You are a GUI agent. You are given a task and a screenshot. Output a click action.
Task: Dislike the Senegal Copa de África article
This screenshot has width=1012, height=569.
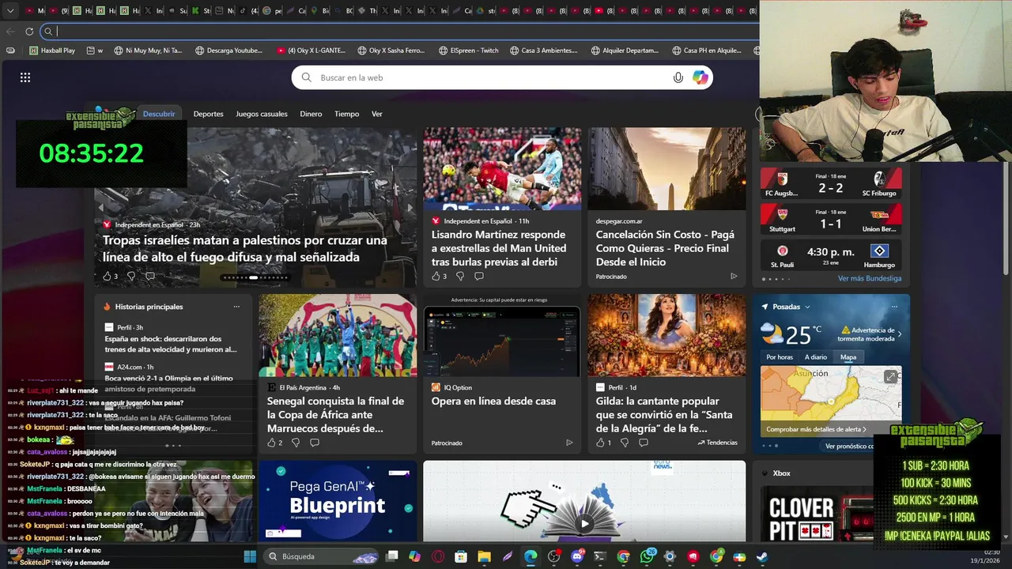(296, 443)
